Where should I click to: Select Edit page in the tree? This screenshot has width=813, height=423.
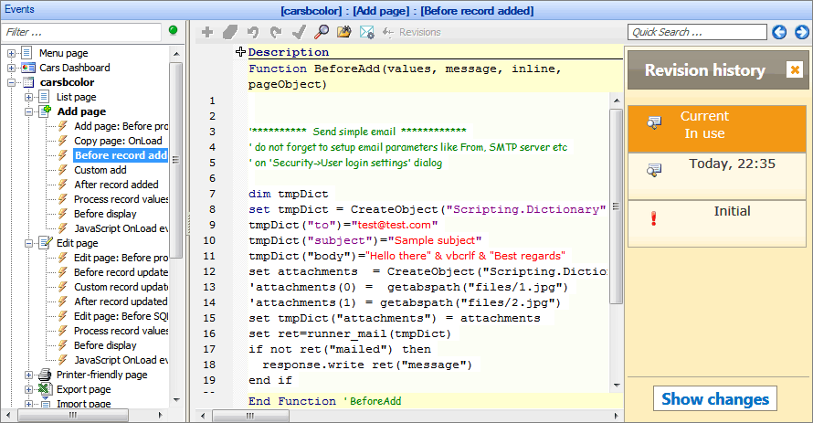78,243
